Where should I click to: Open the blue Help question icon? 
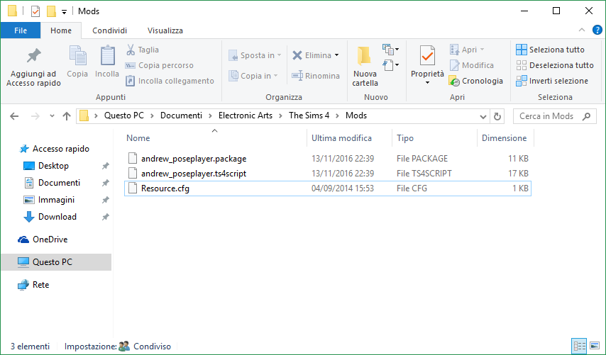click(x=597, y=30)
